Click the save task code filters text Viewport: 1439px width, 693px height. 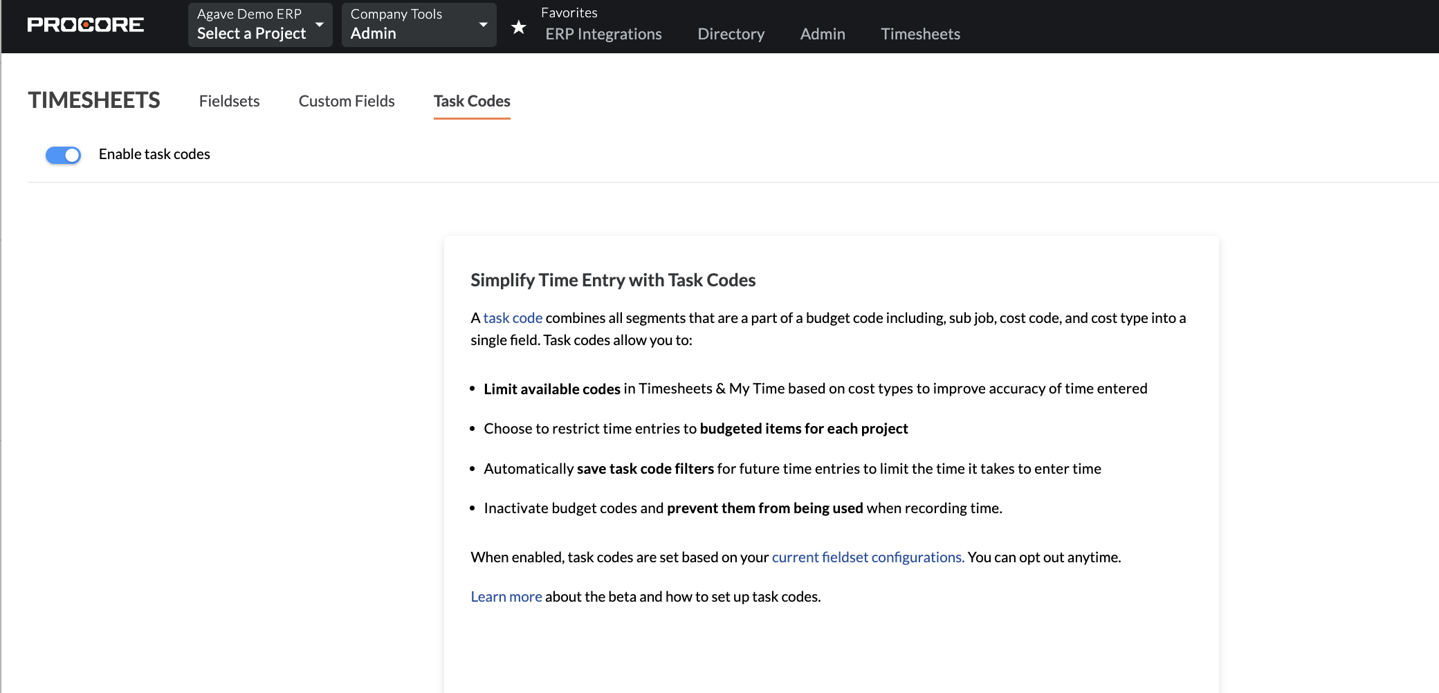645,469
